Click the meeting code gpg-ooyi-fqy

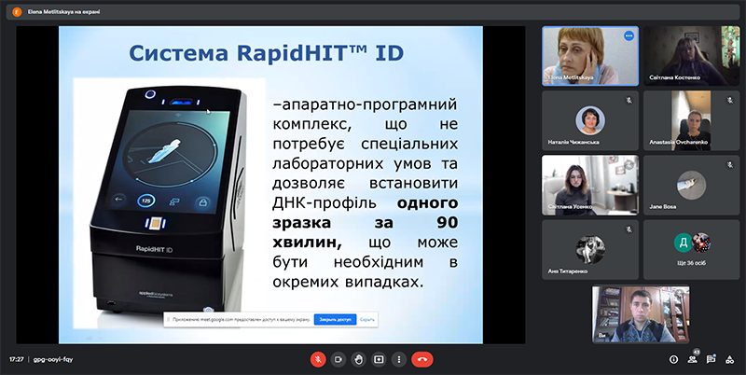(53, 359)
